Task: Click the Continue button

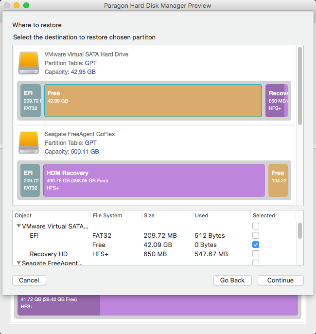Action: click(x=281, y=281)
